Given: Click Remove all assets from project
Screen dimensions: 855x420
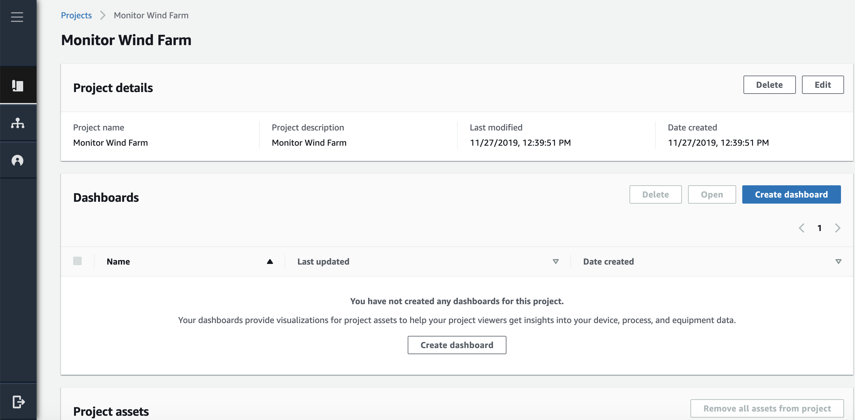Looking at the screenshot, I should 767,408.
